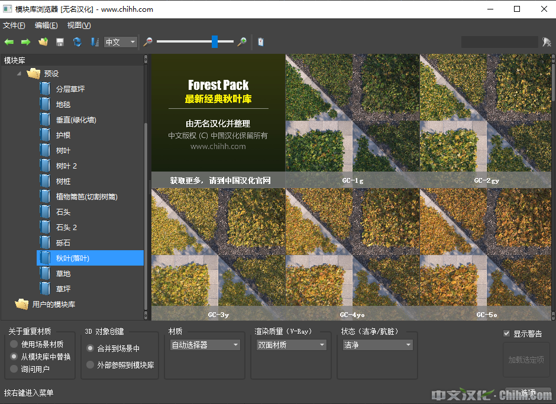556x404 pixels.
Task: Click the 加载选定项 button
Action: click(x=526, y=360)
